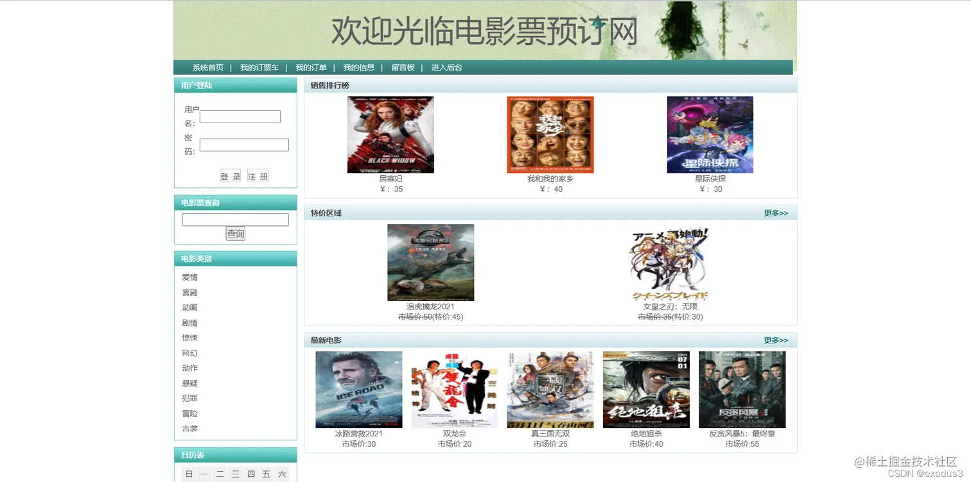Open the 系统首页 menu item
971x482 pixels.
click(x=207, y=67)
